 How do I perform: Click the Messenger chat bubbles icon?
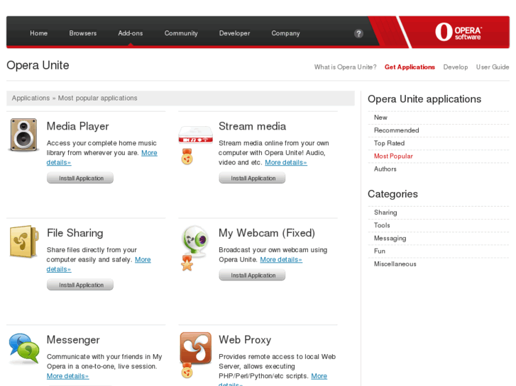click(x=24, y=348)
